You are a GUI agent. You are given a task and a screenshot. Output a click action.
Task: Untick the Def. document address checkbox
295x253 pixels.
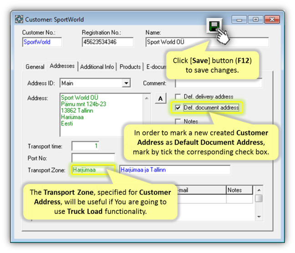[x=178, y=108]
